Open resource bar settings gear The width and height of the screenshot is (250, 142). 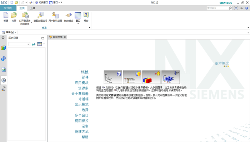(x=3, y=38)
